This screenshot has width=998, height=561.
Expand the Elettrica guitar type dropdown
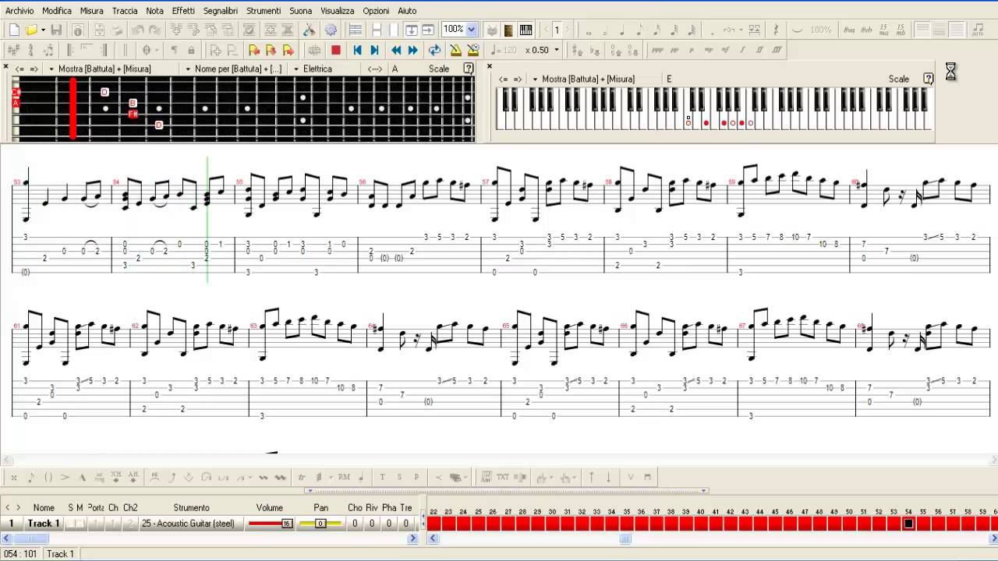click(296, 69)
